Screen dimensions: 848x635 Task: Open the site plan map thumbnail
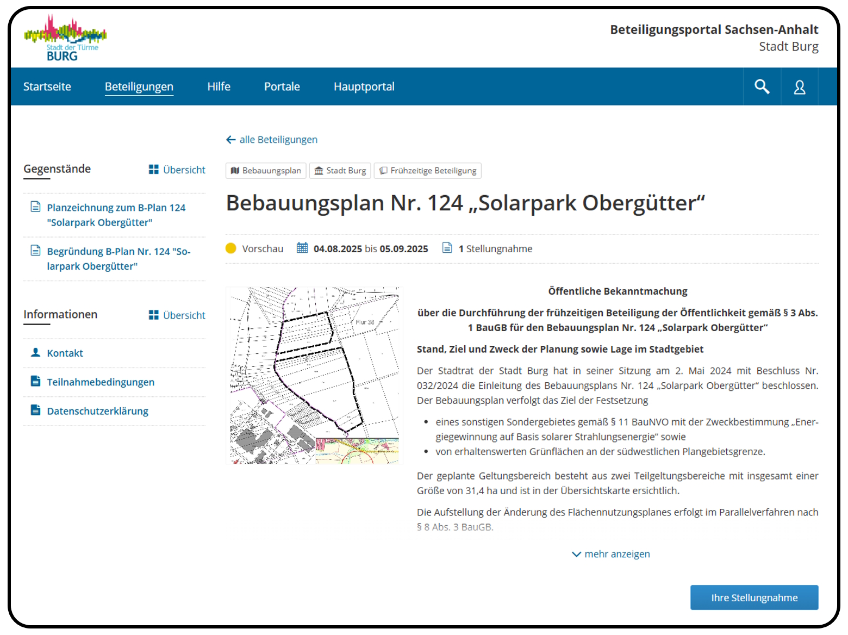(x=314, y=376)
